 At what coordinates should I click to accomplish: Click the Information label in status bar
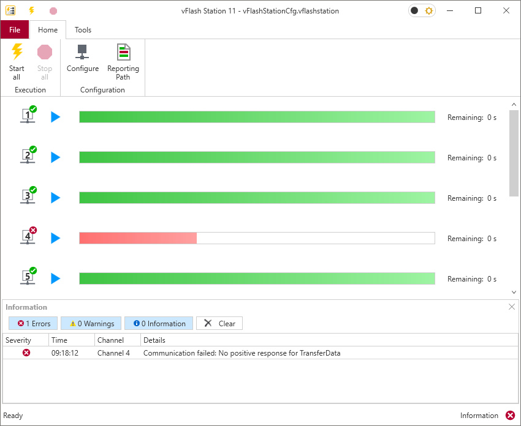pyautogui.click(x=479, y=416)
